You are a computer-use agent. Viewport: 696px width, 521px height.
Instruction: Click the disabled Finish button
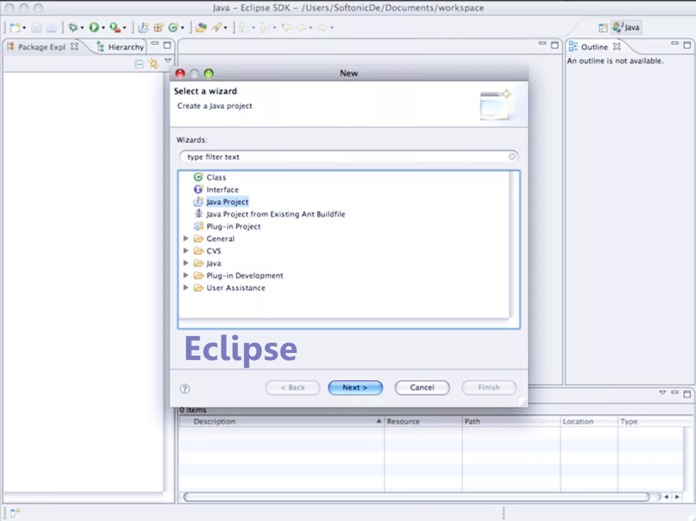pos(489,387)
